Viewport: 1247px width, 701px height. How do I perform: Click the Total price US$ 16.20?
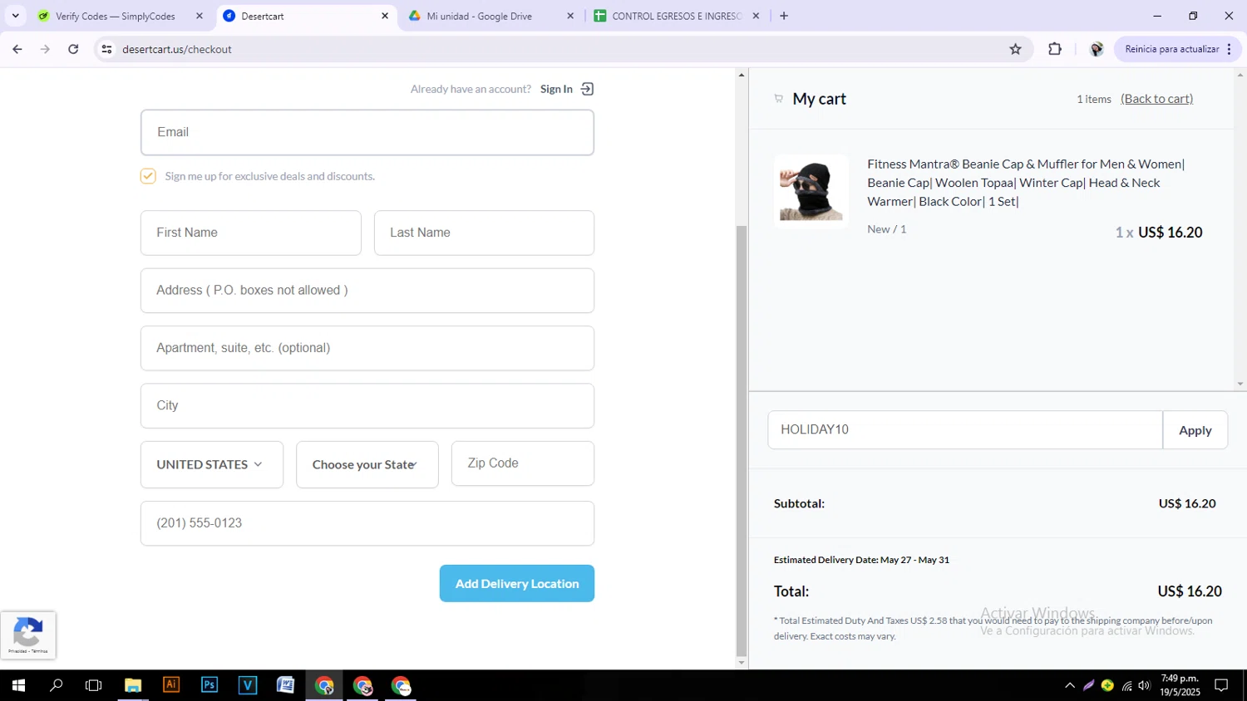[1190, 591]
